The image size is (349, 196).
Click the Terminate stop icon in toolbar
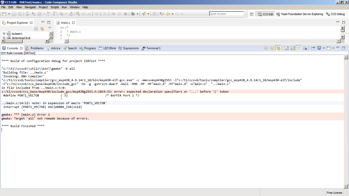coord(125,14)
